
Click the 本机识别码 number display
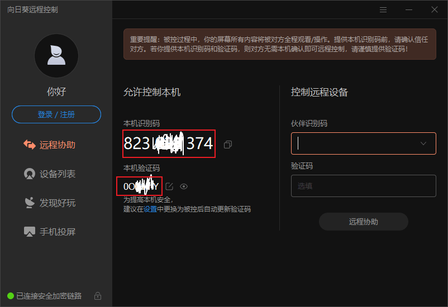pos(169,143)
